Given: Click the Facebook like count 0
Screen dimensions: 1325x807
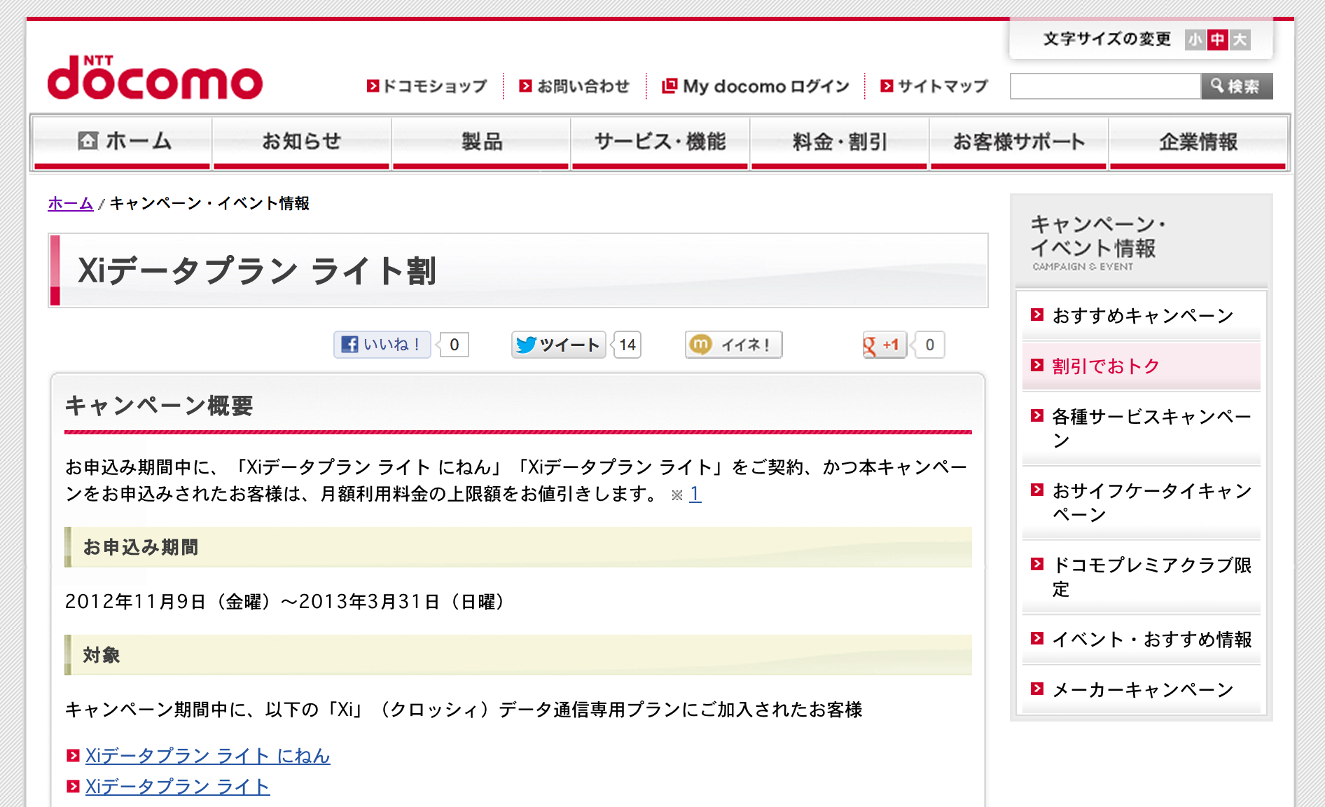Looking at the screenshot, I should click(454, 345).
